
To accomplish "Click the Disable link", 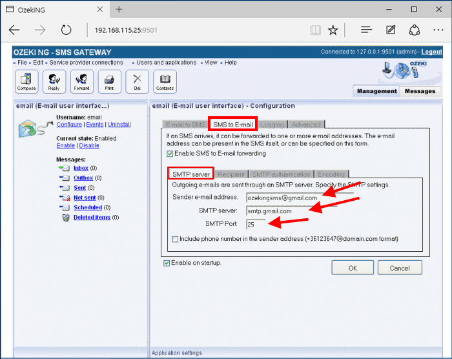I will (x=89, y=146).
